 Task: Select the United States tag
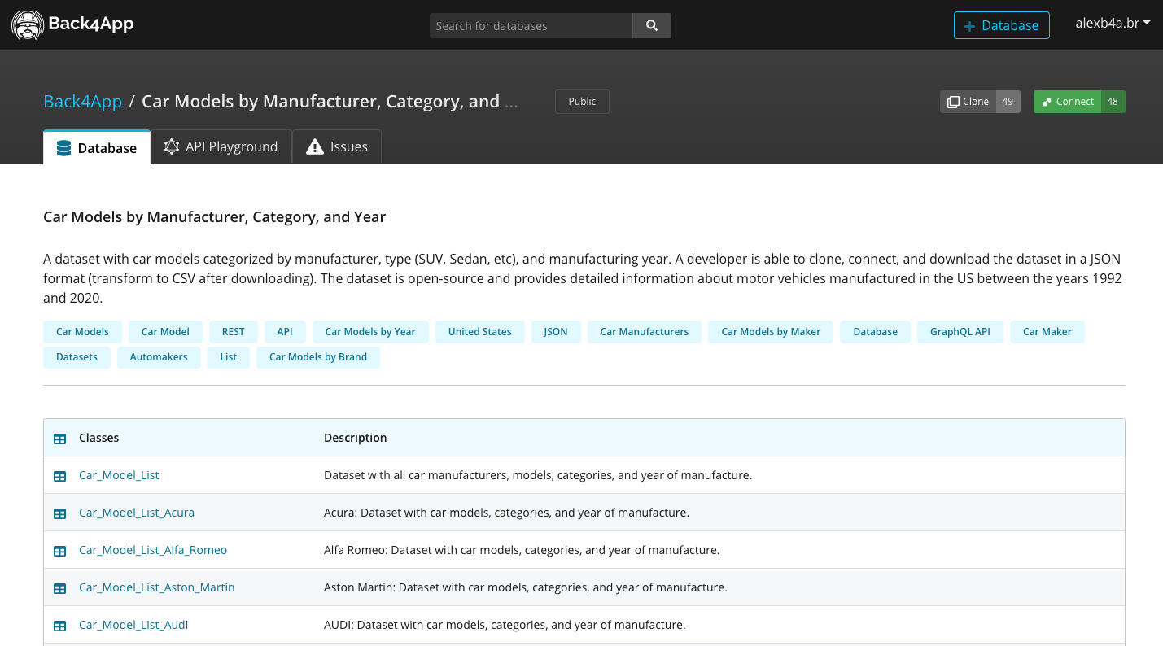480,332
